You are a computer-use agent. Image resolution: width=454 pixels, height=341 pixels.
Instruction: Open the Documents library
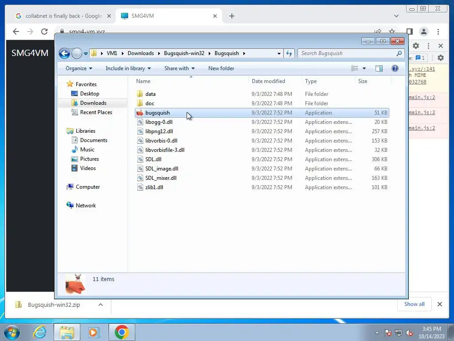[x=94, y=140]
